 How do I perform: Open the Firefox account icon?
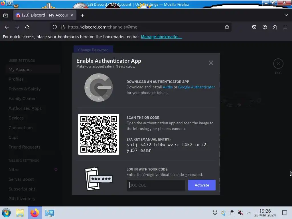click(265, 27)
